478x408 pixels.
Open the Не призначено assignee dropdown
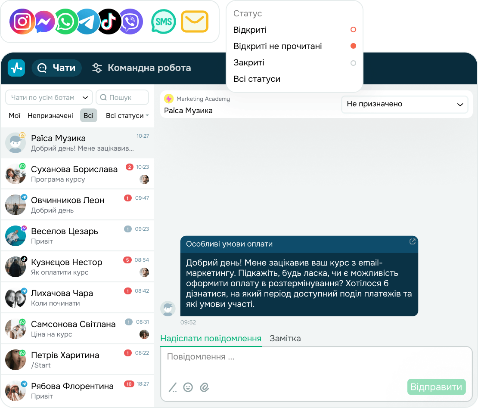404,104
